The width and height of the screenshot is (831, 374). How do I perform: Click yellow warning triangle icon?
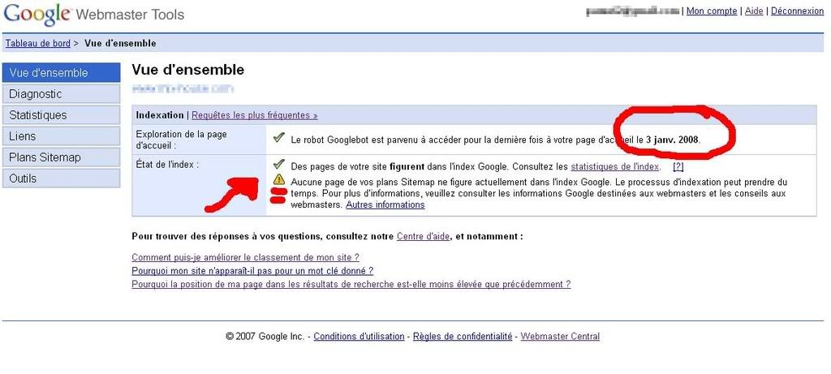279,179
